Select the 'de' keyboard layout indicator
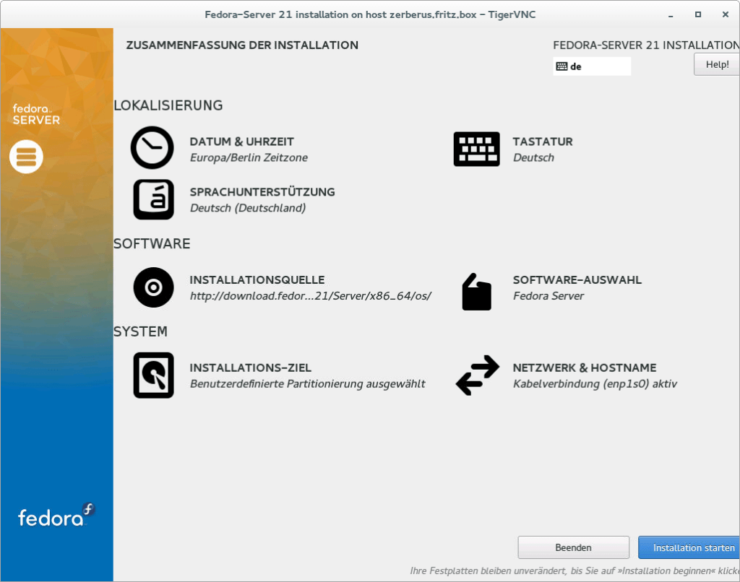This screenshot has height=582, width=740. point(591,66)
